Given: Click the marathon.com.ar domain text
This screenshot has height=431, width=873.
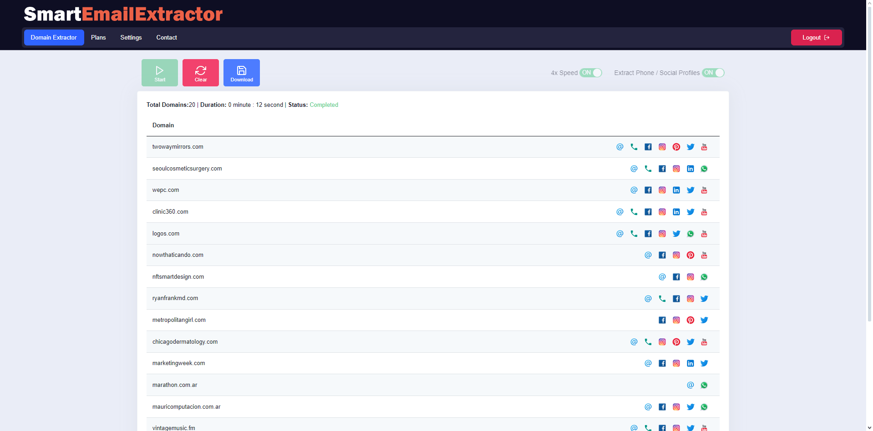Looking at the screenshot, I should coord(175,385).
